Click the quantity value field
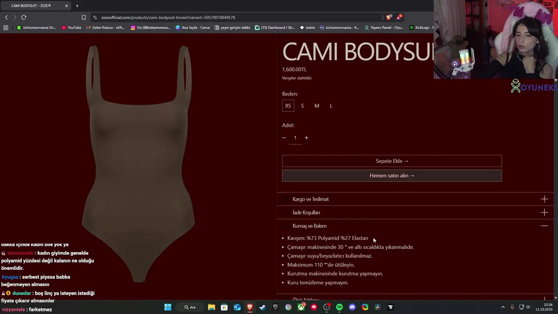 click(295, 138)
